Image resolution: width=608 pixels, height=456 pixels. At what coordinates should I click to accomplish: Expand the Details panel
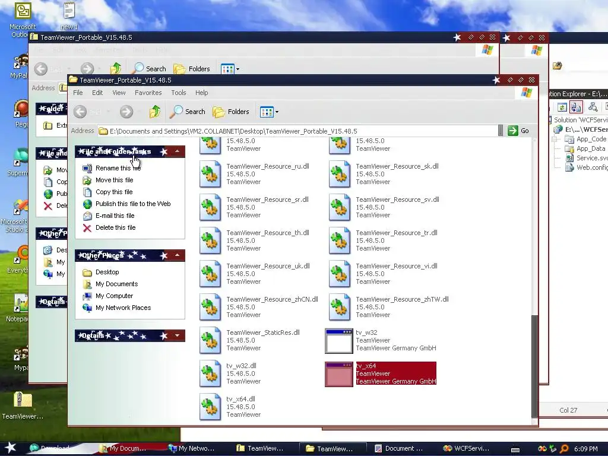[177, 335]
